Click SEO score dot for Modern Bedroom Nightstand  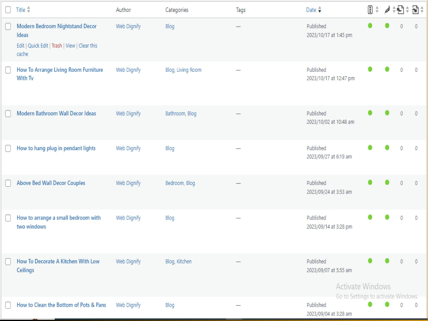370,26
